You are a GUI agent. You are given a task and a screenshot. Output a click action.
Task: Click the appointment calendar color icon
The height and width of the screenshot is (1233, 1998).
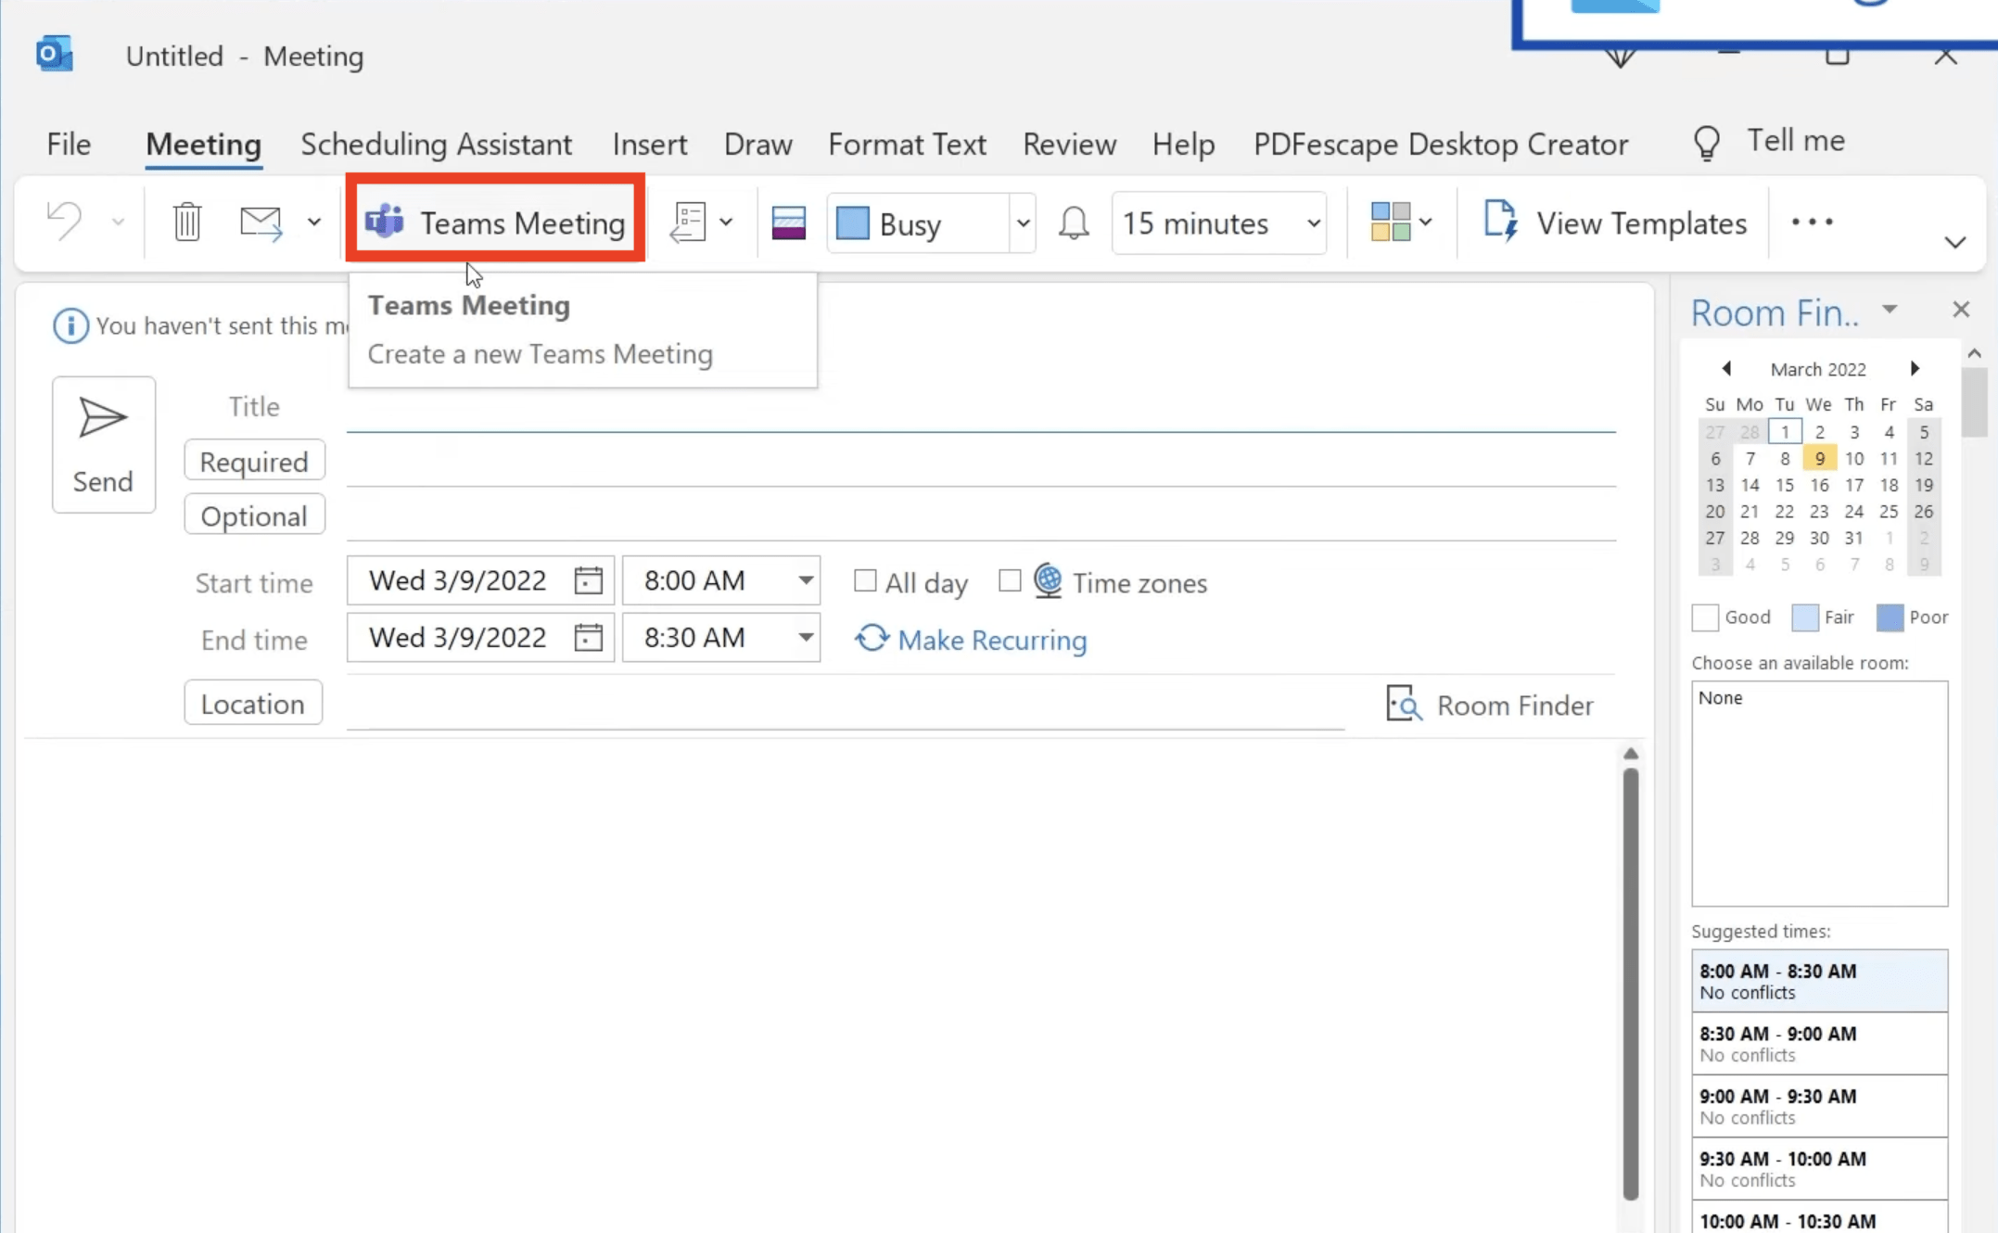coord(788,223)
